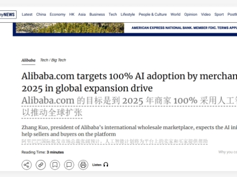Open the Economy menu item
Viewport: 237px width, 177px height.
[57, 14]
